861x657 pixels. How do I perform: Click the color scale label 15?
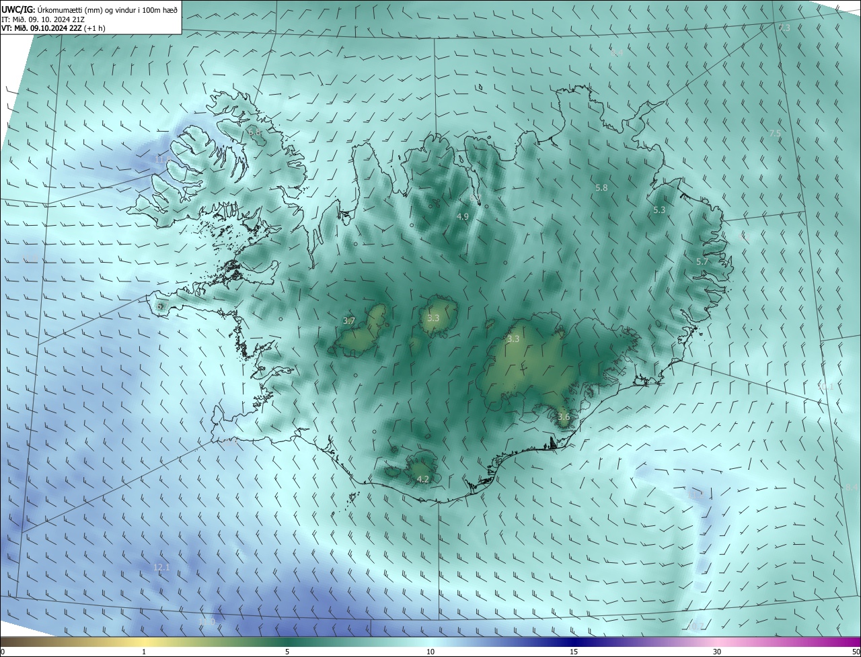point(574,652)
